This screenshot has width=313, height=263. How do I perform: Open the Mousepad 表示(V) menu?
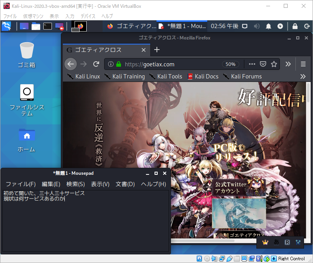pyautogui.click(x=100, y=184)
